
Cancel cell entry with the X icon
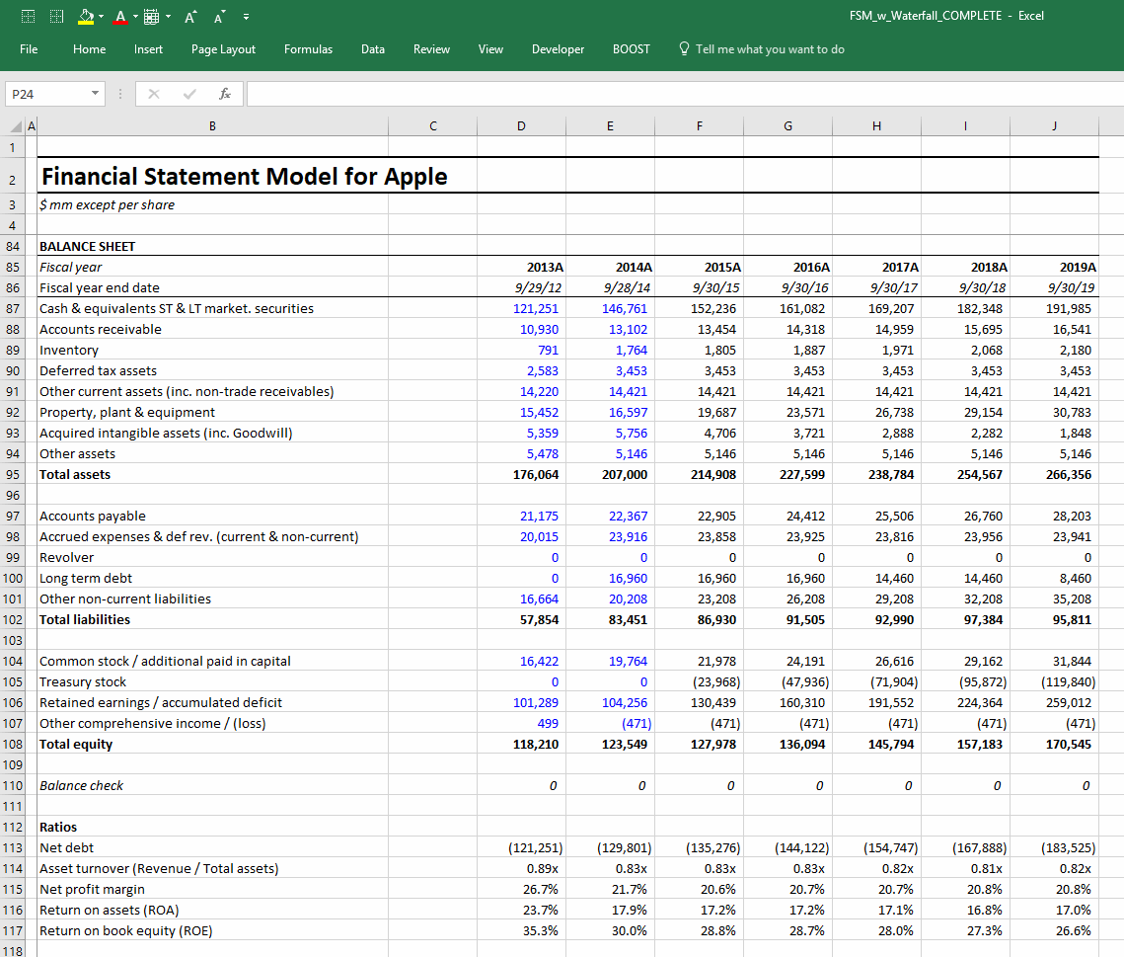click(x=153, y=92)
